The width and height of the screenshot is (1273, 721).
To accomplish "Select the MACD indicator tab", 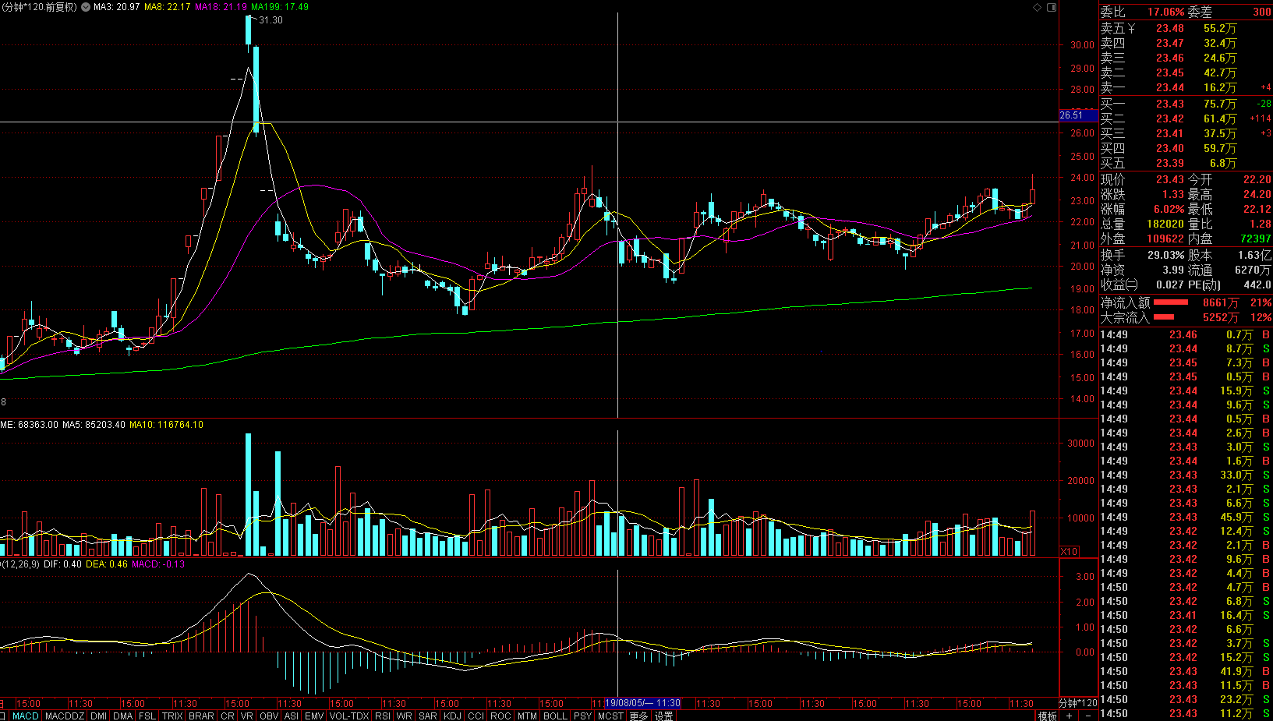I will 26,716.
